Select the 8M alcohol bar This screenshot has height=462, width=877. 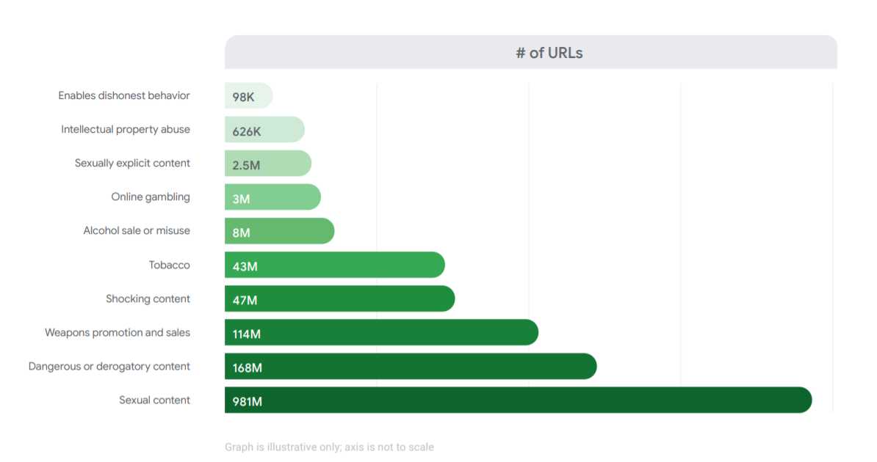pos(279,231)
